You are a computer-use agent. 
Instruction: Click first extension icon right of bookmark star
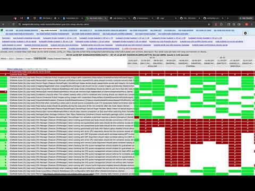216,24
